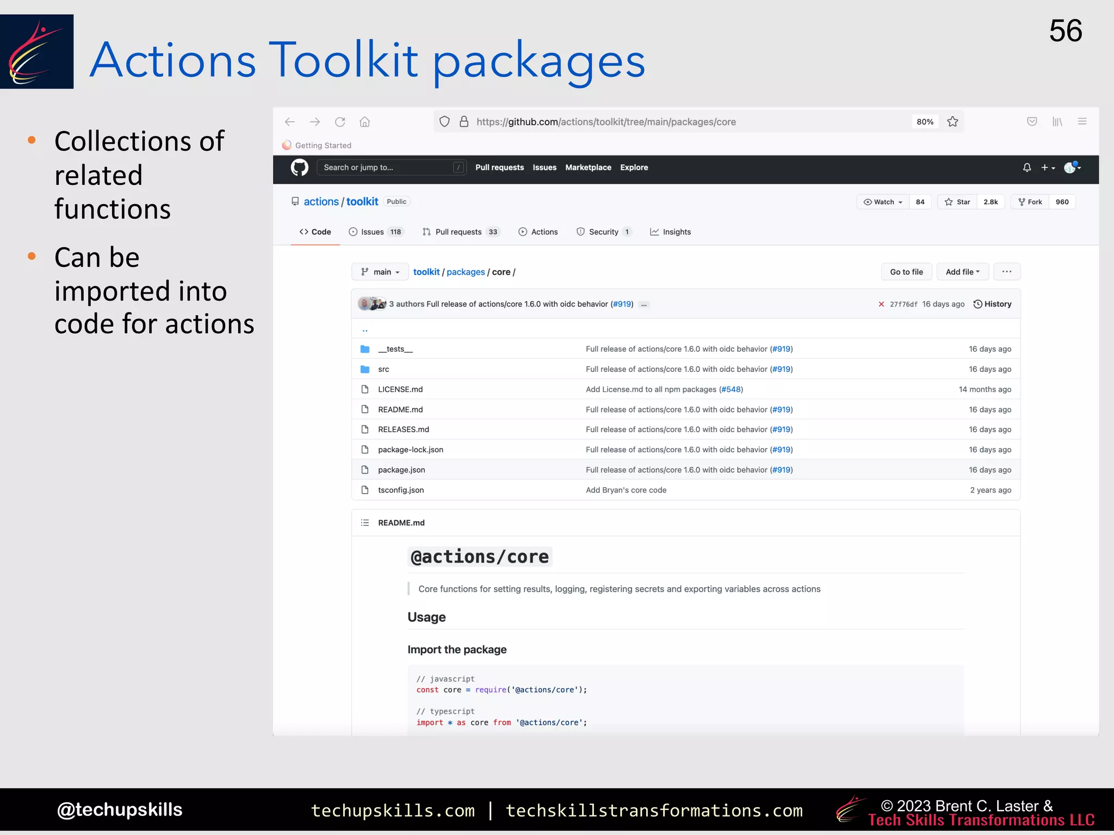Viewport: 1114px width, 835px height.
Task: Open the src folder
Action: 383,369
